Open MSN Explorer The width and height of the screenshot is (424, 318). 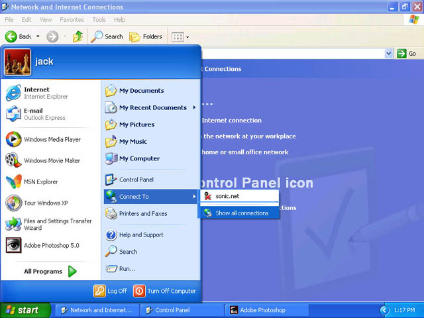coord(32,182)
